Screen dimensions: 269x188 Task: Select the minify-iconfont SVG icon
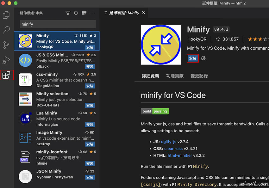coord(25,157)
